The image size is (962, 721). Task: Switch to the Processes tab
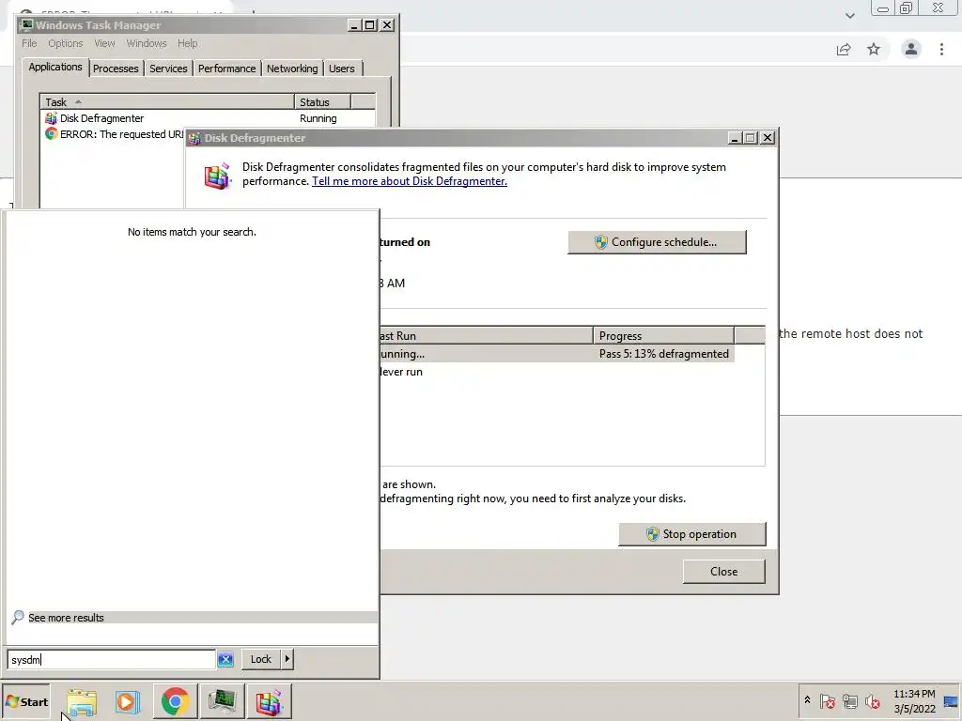point(116,69)
